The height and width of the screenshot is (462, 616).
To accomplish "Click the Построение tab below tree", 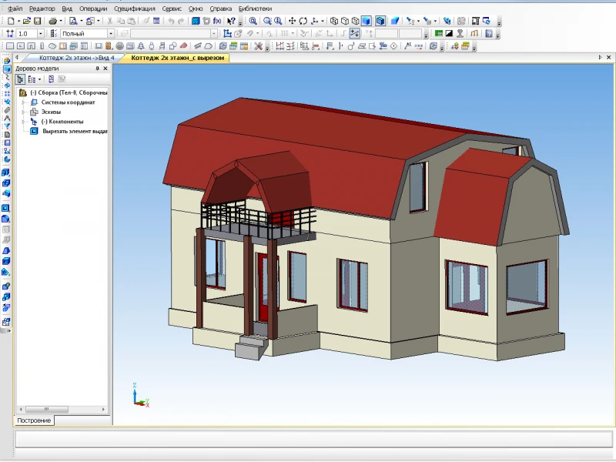I will pos(34,420).
